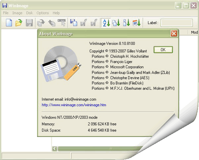The width and height of the screenshot is (199, 160).
Task: Open the File menu
Action: point(6,13)
